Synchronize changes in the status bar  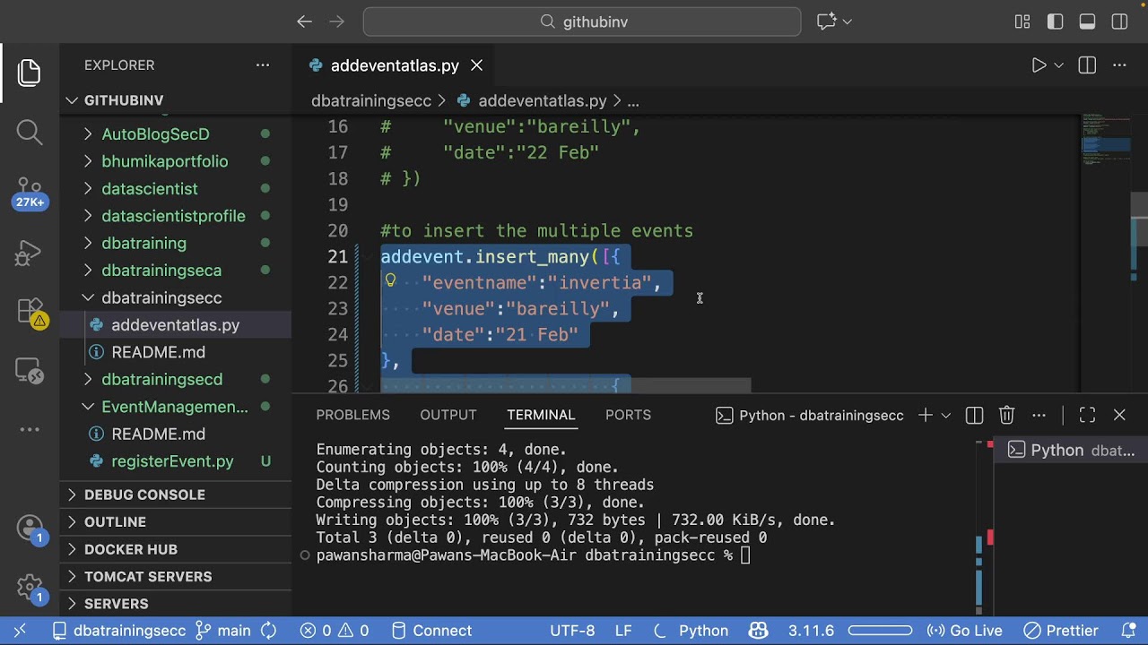tap(268, 631)
